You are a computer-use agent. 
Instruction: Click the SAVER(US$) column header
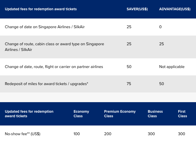(137, 9)
